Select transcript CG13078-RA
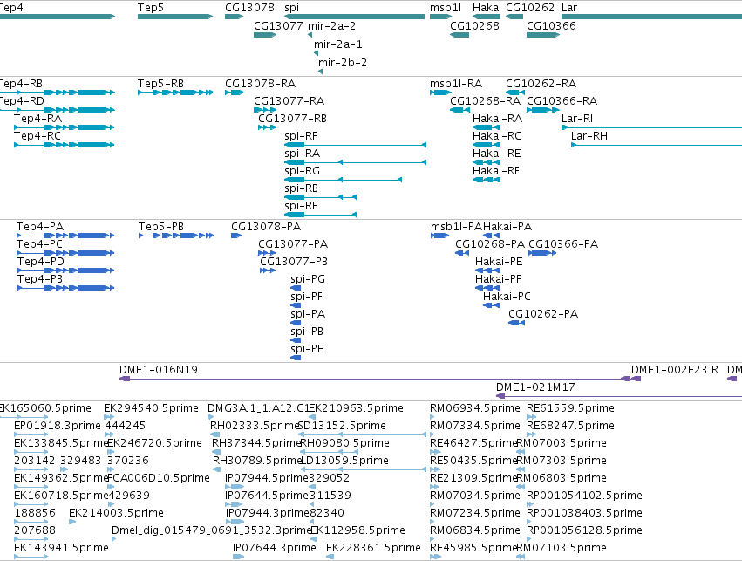The height and width of the screenshot is (561, 742). click(x=261, y=84)
